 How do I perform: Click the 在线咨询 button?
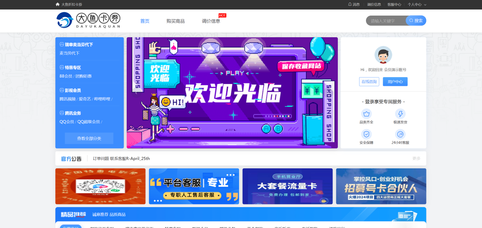369,81
